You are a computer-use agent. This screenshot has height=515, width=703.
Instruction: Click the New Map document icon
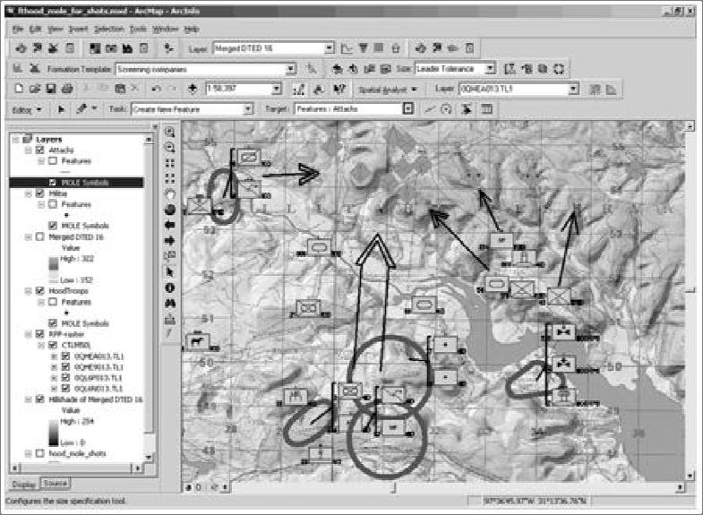click(x=19, y=89)
